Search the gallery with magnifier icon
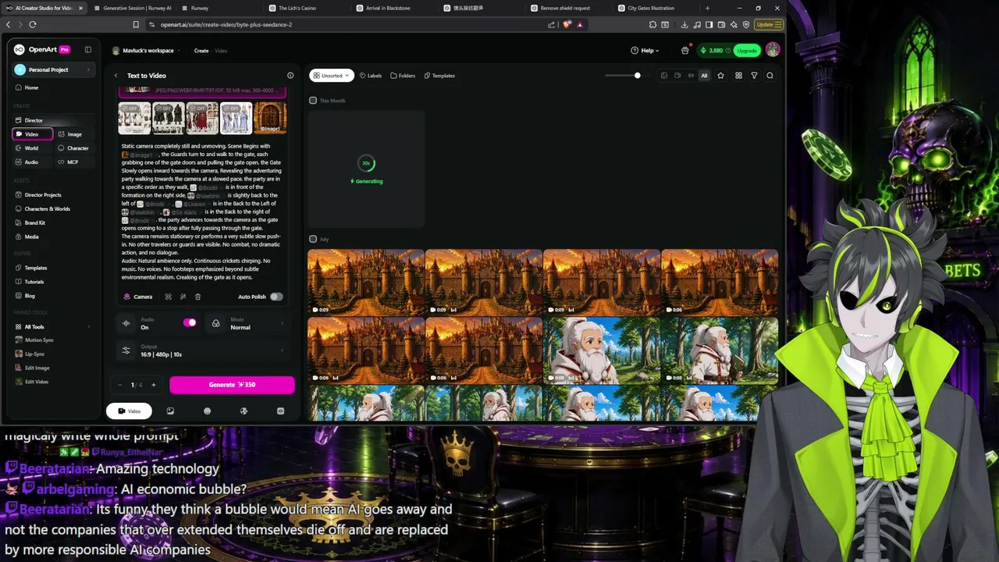Screen dimensions: 999x562 pyautogui.click(x=770, y=76)
